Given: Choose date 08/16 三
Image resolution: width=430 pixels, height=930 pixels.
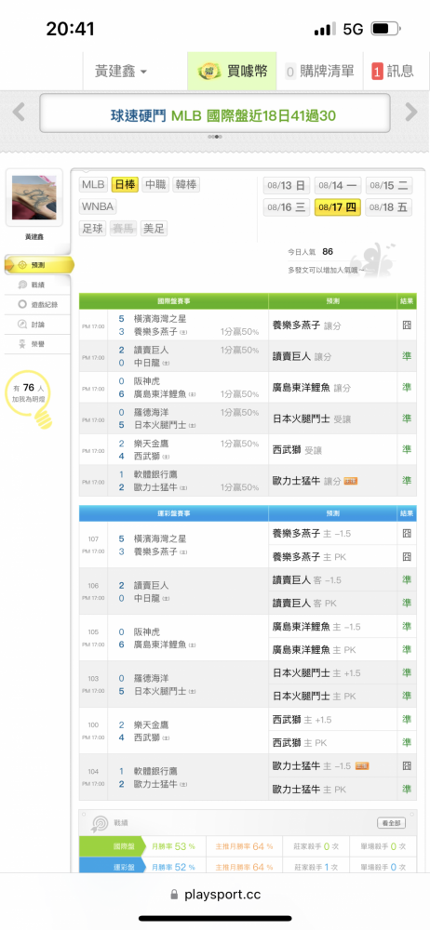Looking at the screenshot, I should 287,207.
